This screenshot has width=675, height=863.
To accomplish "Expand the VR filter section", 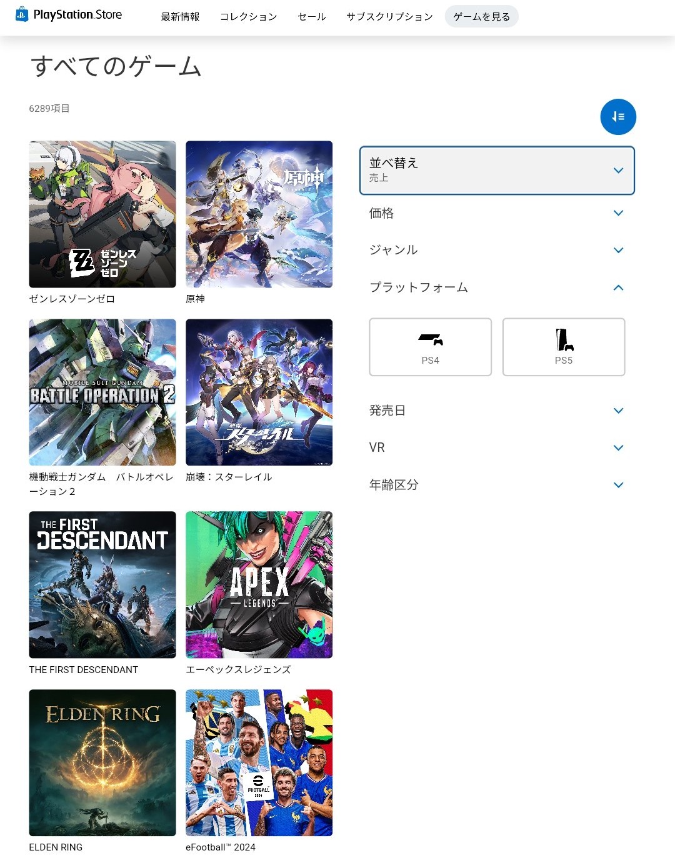I will point(497,447).
